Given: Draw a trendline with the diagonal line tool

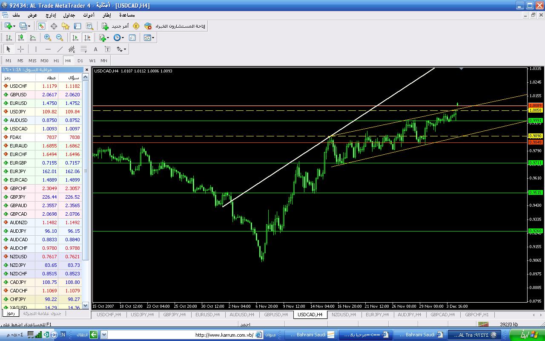Looking at the screenshot, I should point(60,49).
